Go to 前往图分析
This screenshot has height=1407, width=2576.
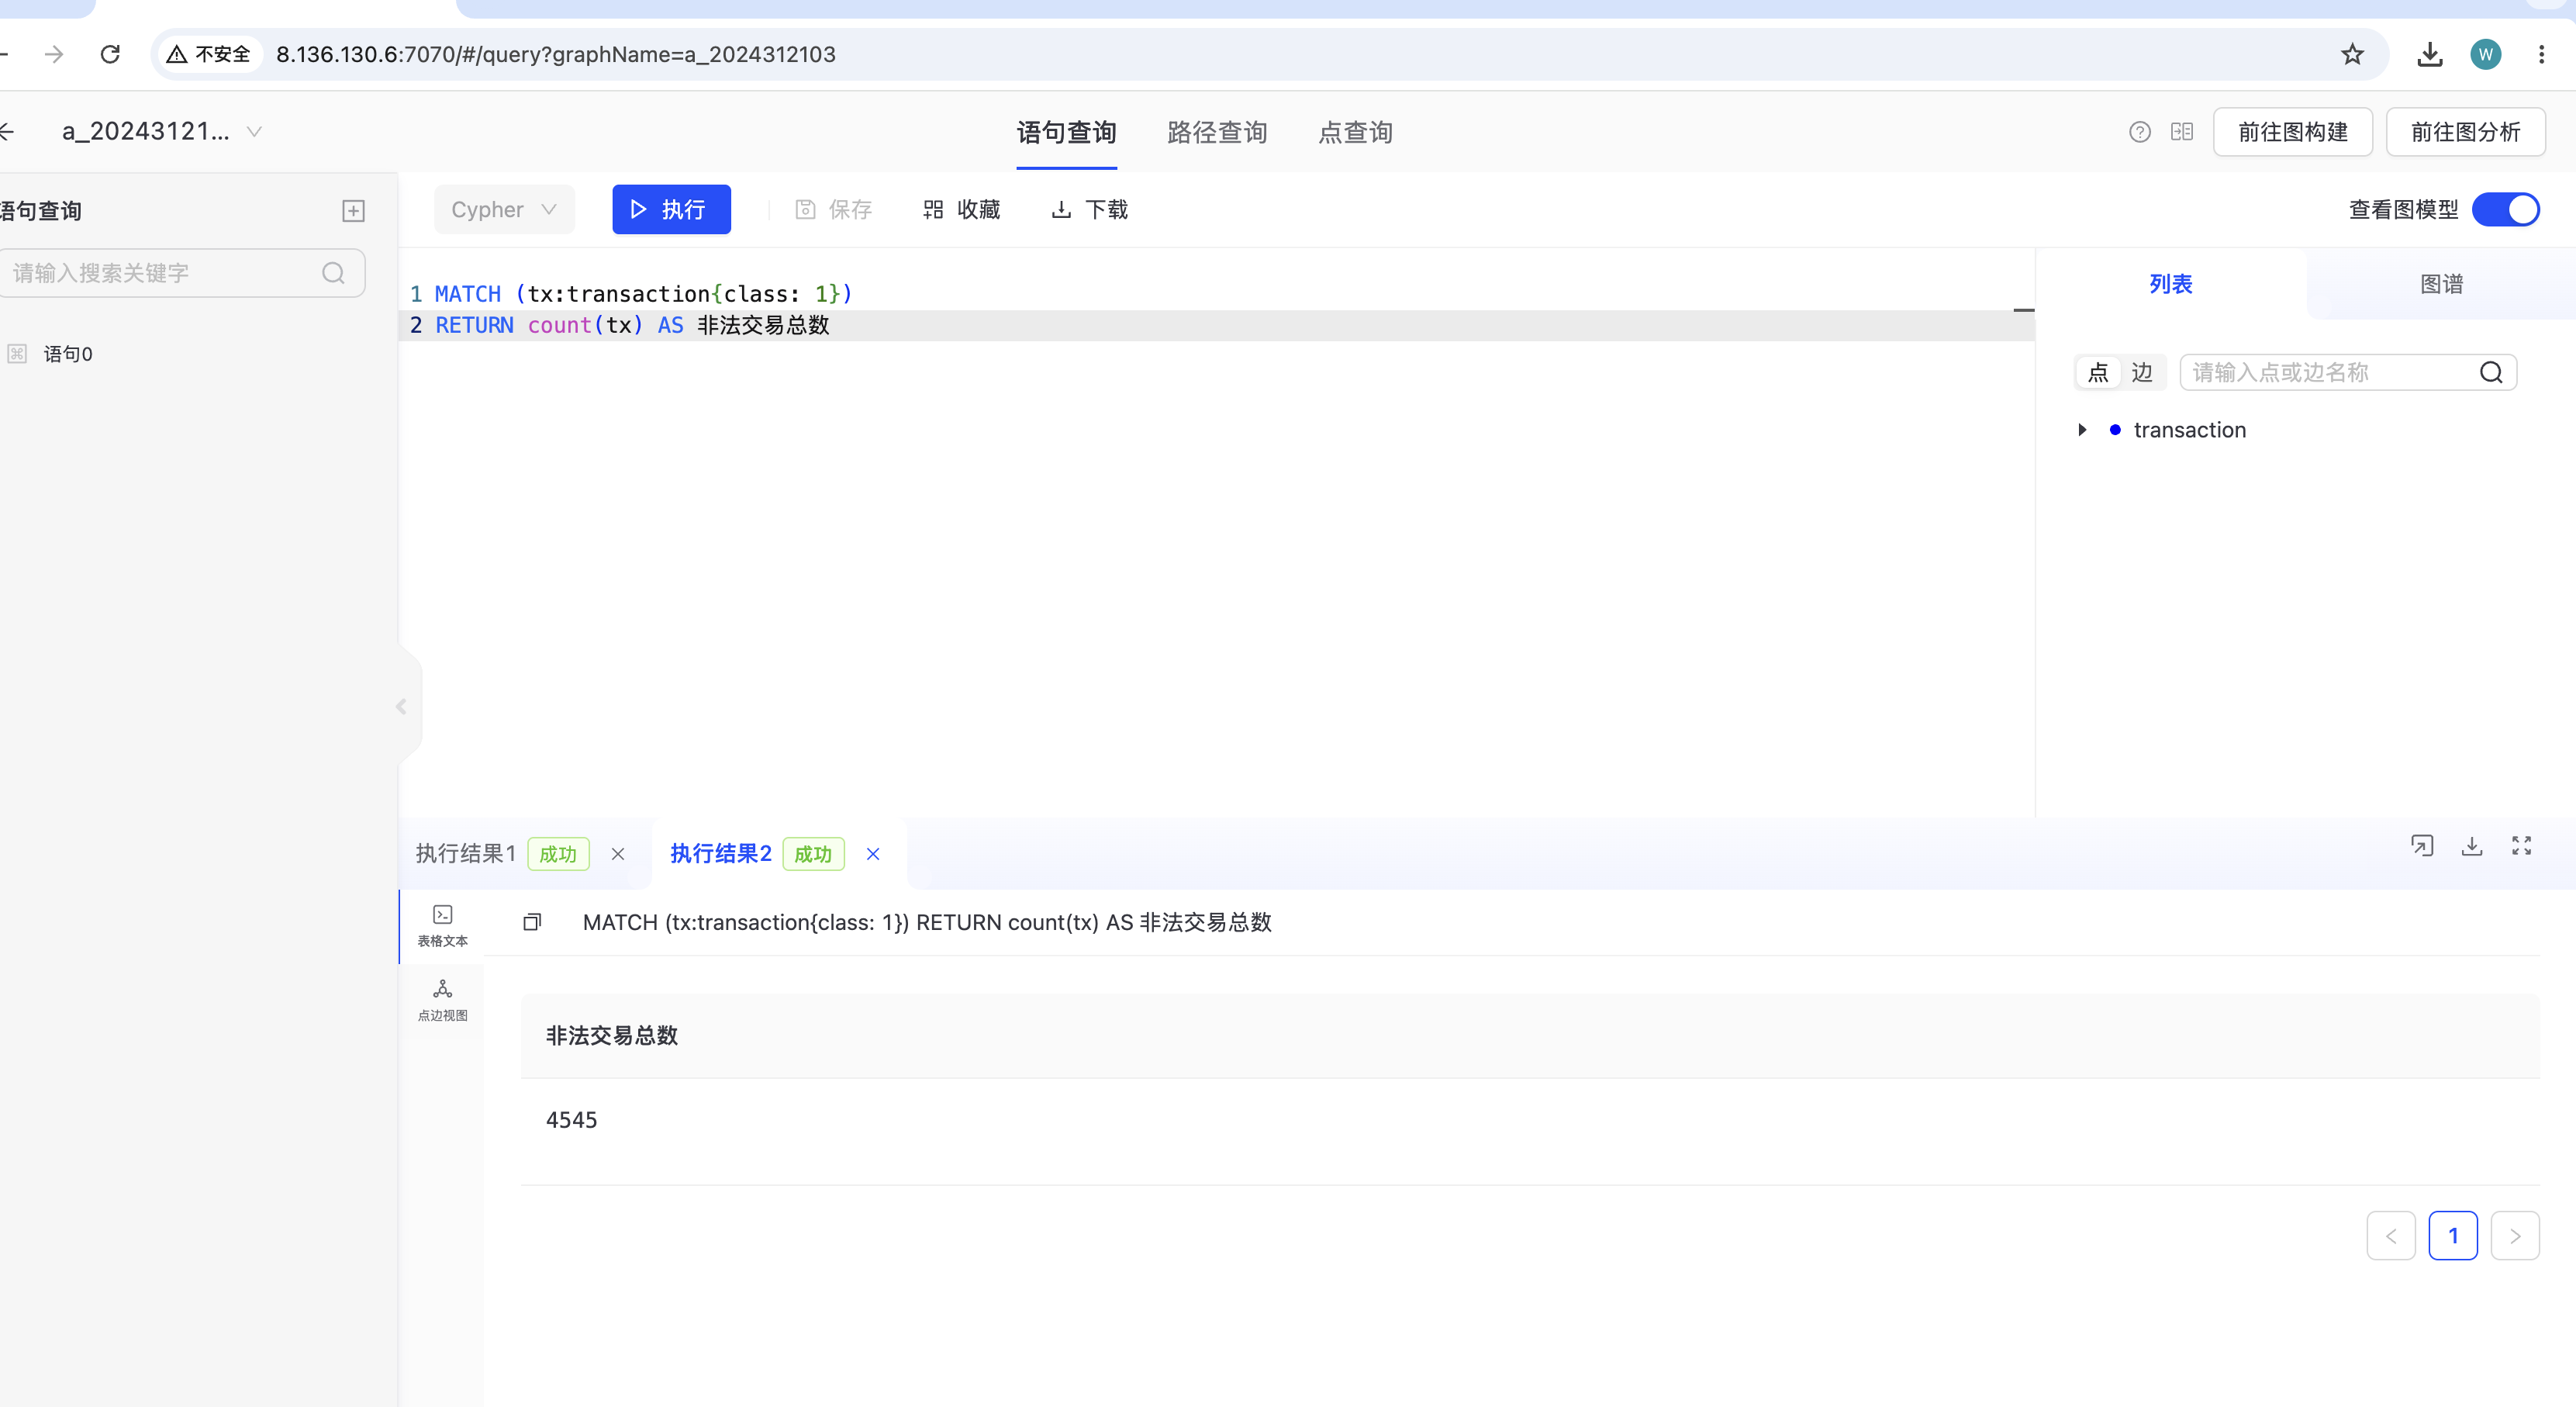[x=2465, y=132]
